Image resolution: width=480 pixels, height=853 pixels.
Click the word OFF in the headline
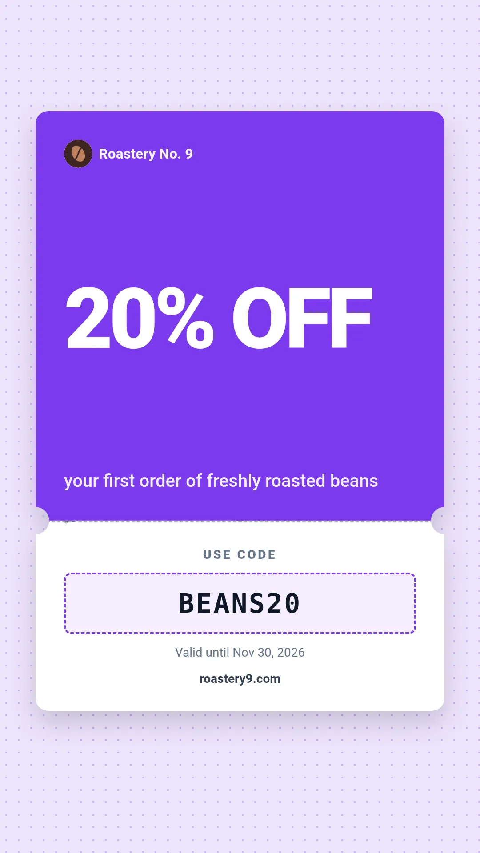click(302, 317)
